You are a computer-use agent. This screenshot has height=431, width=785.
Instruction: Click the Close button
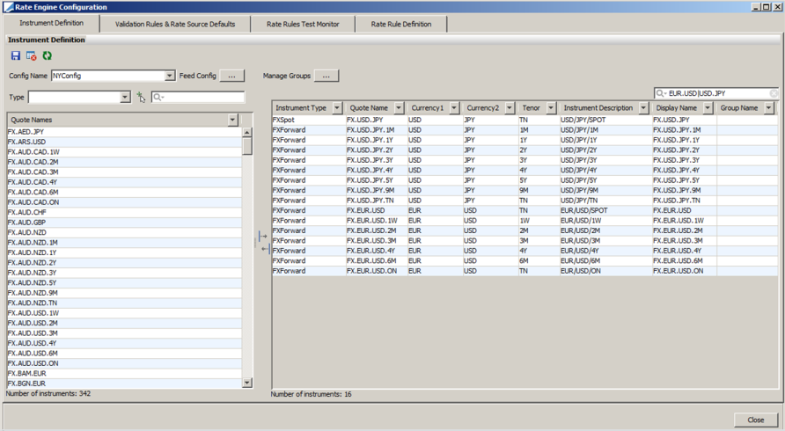coord(756,420)
